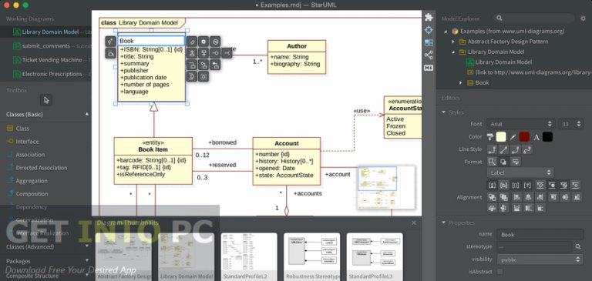Open the Extension Manager puzzle icon
The image size is (592, 281).
pos(429,17)
